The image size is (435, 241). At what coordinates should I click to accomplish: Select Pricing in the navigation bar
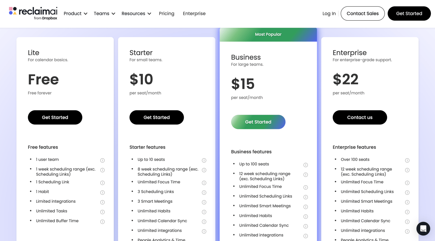(167, 13)
